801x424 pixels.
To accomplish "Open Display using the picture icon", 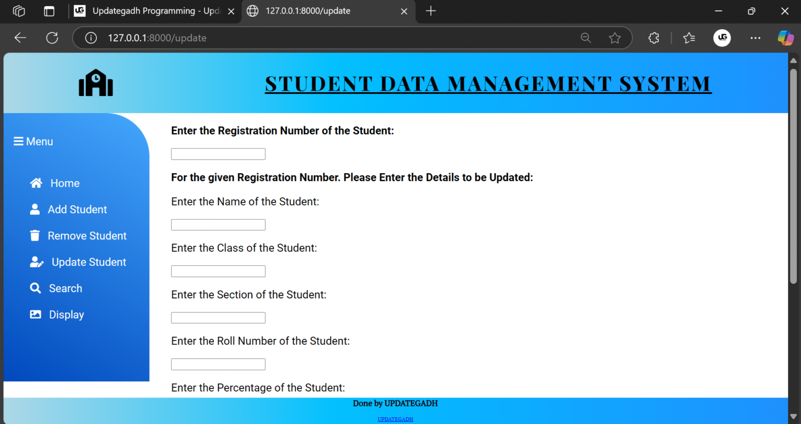I will pyautogui.click(x=34, y=314).
